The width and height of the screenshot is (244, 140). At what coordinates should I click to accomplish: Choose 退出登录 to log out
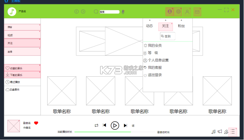click(x=155, y=75)
